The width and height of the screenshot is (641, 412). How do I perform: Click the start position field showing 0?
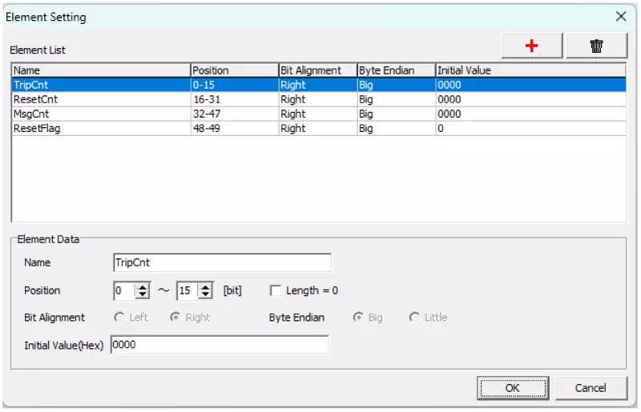pyautogui.click(x=125, y=290)
